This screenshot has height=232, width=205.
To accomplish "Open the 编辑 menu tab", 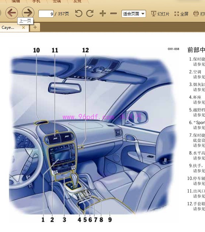I will pos(16,1).
